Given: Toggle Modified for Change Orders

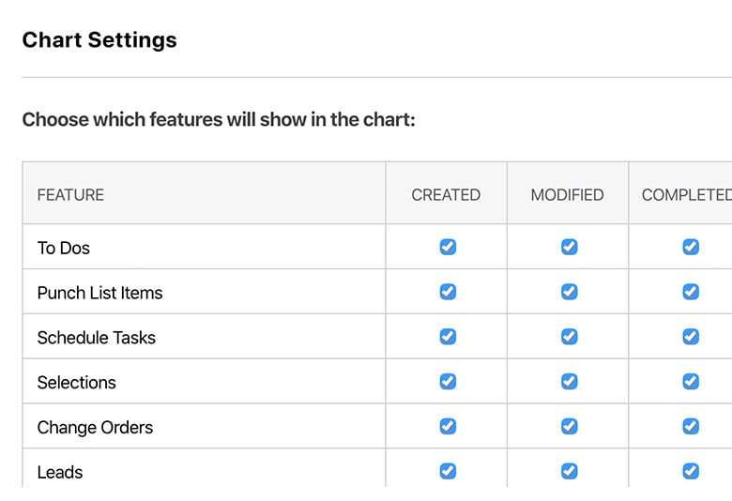Looking at the screenshot, I should (569, 426).
